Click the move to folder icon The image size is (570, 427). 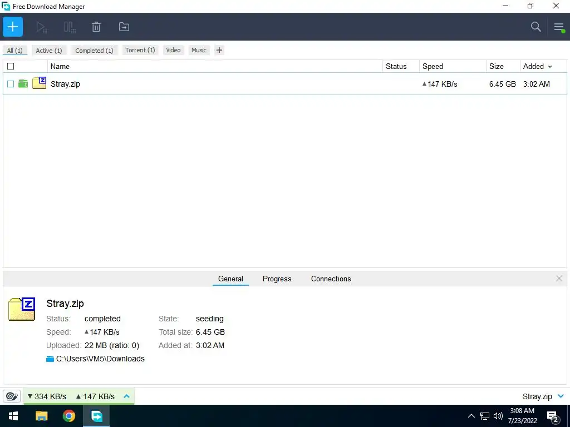click(124, 27)
